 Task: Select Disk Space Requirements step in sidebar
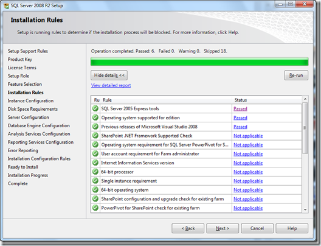tap(33, 109)
